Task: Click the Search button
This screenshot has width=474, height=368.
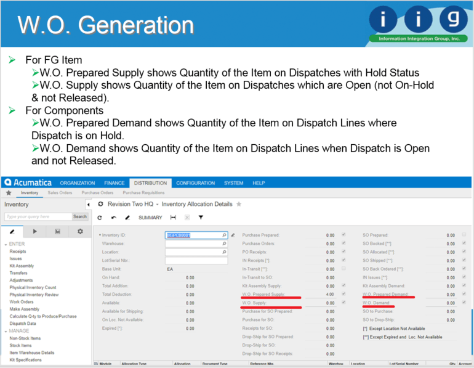Action: (x=80, y=217)
